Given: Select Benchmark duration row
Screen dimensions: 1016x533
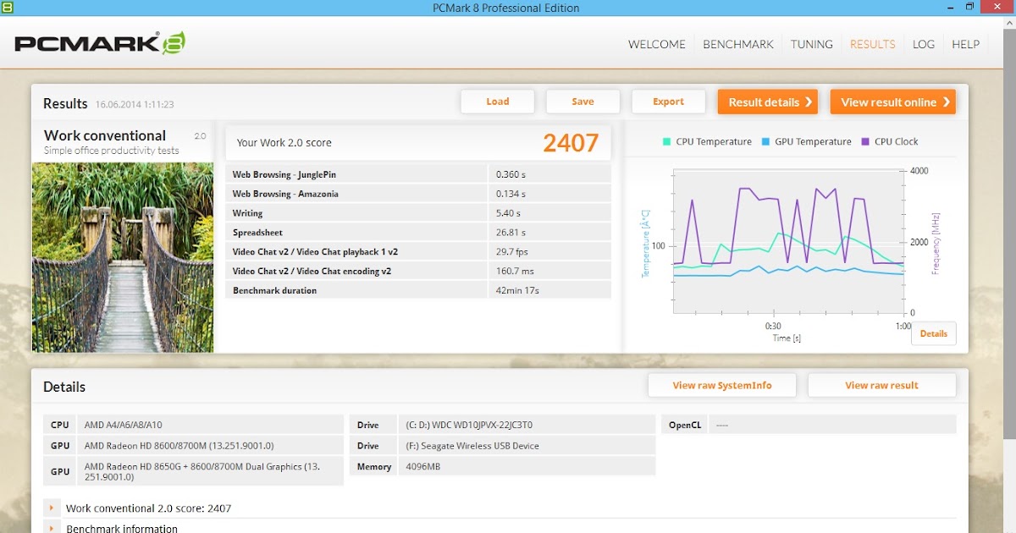Looking at the screenshot, I should (x=418, y=290).
